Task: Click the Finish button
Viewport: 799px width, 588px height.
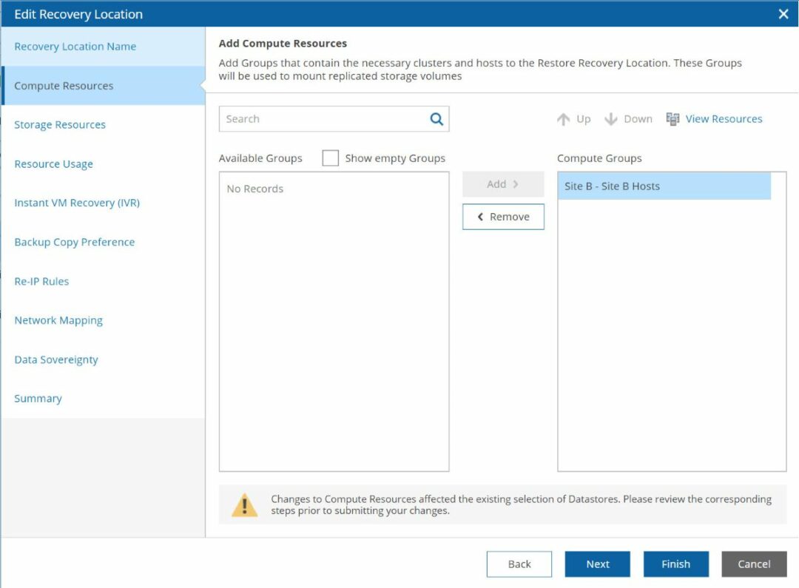Action: (x=675, y=564)
